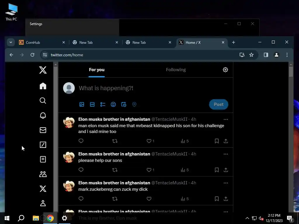Image resolution: width=299 pixels, height=224 pixels.
Task: Open Windows Start menu
Action: coord(7,218)
